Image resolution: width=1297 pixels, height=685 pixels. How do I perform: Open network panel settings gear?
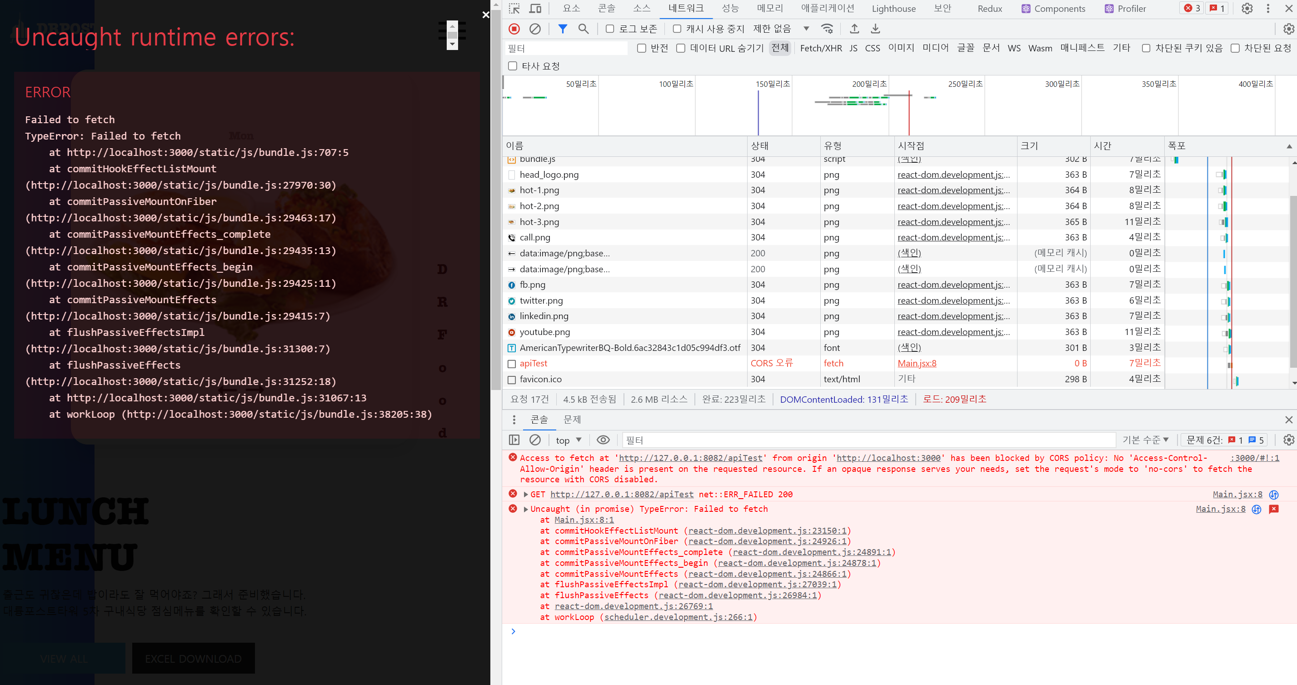coord(1288,29)
